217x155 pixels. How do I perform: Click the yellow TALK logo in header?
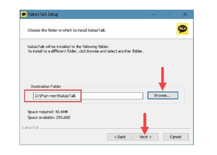pyautogui.click(x=182, y=29)
